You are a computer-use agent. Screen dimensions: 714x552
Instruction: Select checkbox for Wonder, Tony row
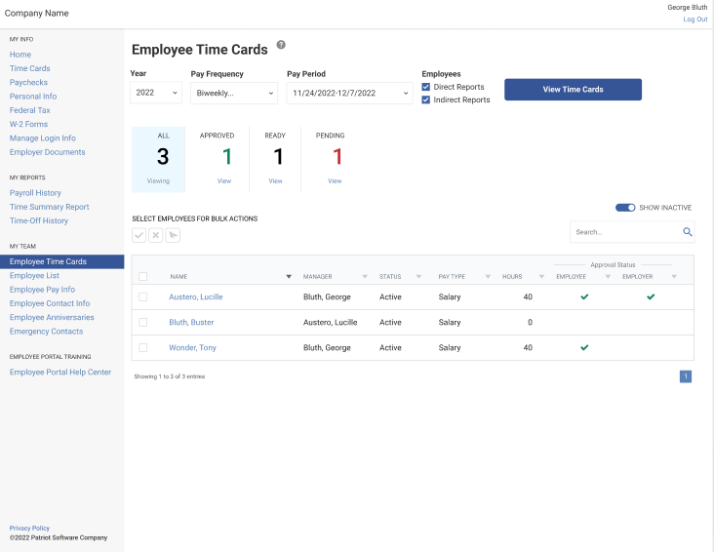coord(143,347)
